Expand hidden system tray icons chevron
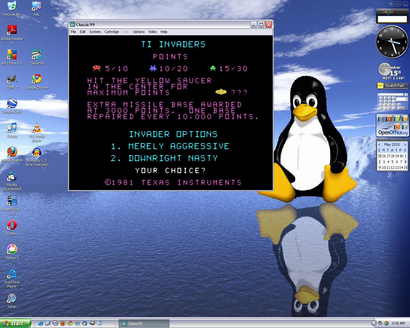 (374, 323)
